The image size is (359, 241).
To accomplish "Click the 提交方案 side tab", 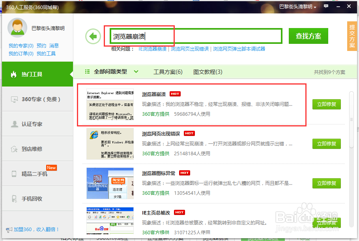I will coord(352,36).
